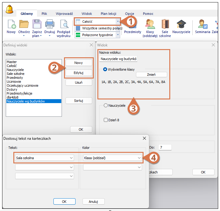Select Nauczyciele in the Widoki list
The image size is (220, 211).
34,69
